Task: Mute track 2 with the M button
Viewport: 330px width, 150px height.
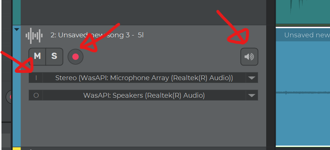Action: (x=37, y=56)
